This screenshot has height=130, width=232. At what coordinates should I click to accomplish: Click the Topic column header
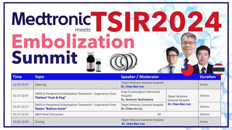(x=40, y=77)
